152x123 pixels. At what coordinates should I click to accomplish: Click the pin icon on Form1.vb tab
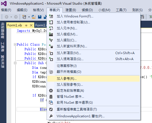click(26, 25)
